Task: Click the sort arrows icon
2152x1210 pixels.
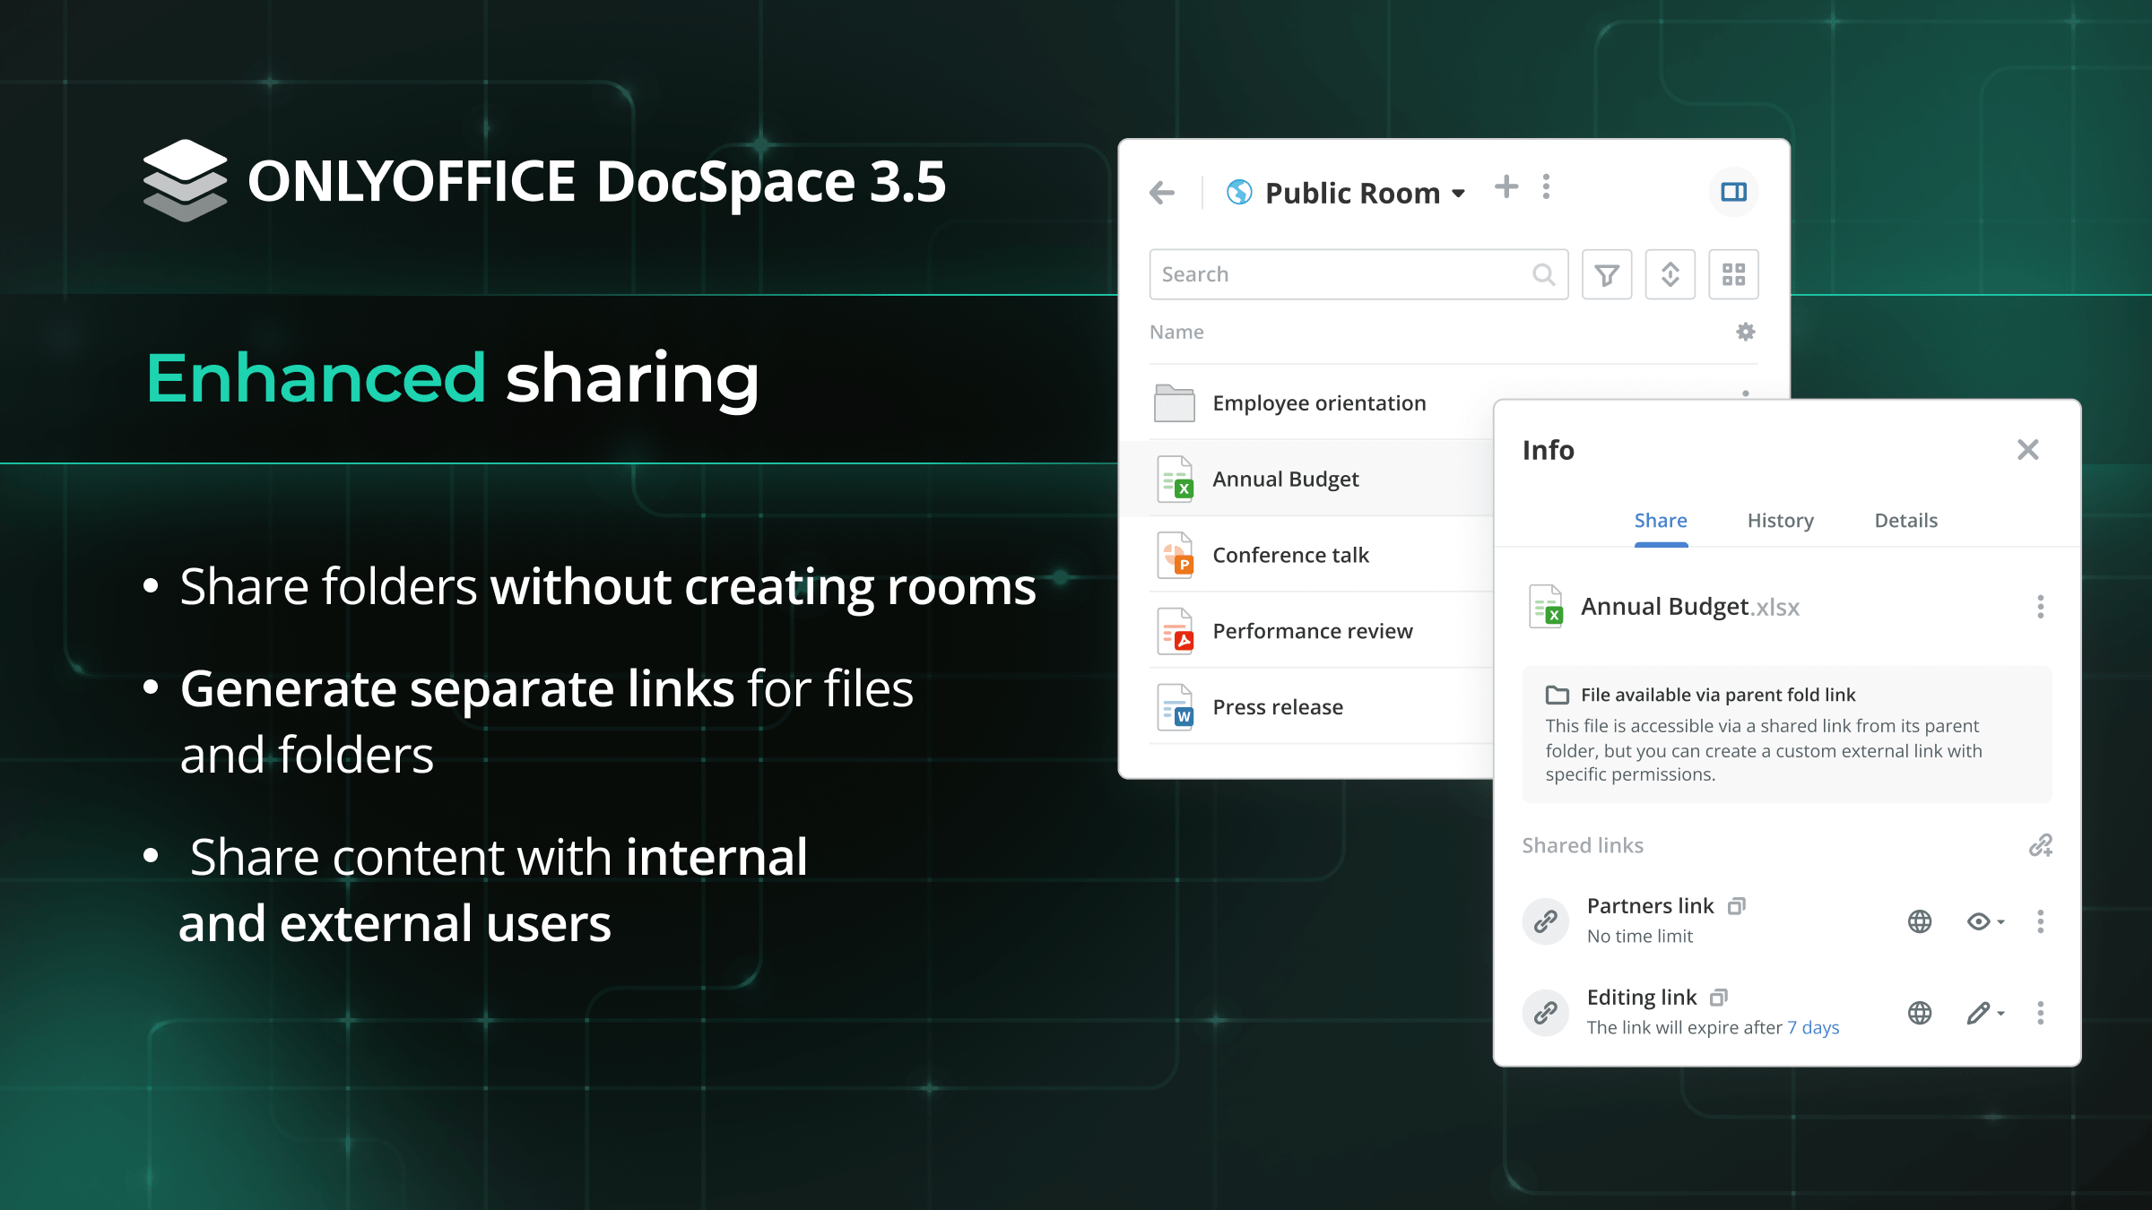Action: coord(1670,274)
